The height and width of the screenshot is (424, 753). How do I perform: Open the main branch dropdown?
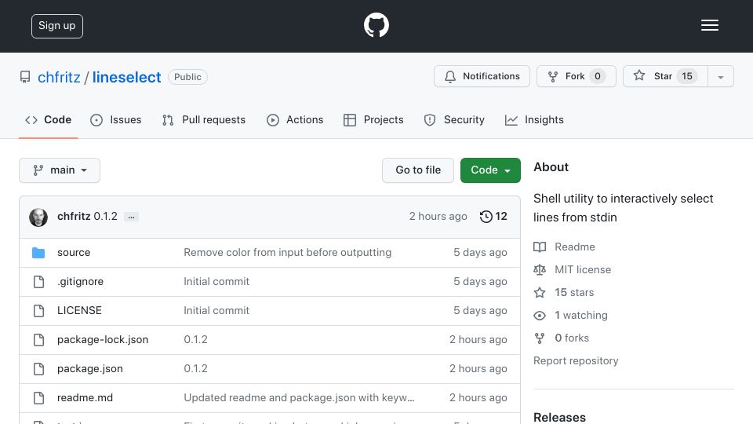pyautogui.click(x=60, y=170)
